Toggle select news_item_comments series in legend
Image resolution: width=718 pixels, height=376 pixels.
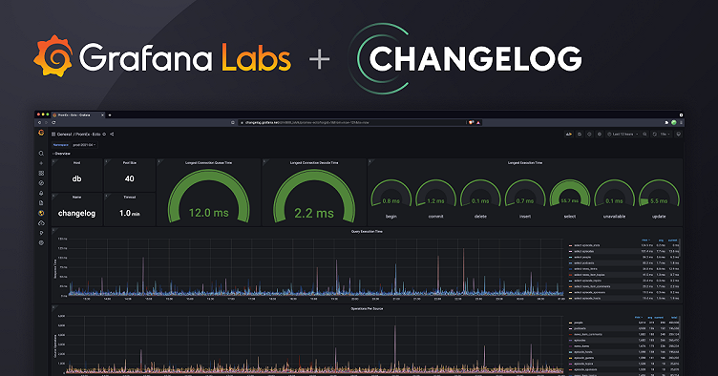pyautogui.click(x=592, y=286)
